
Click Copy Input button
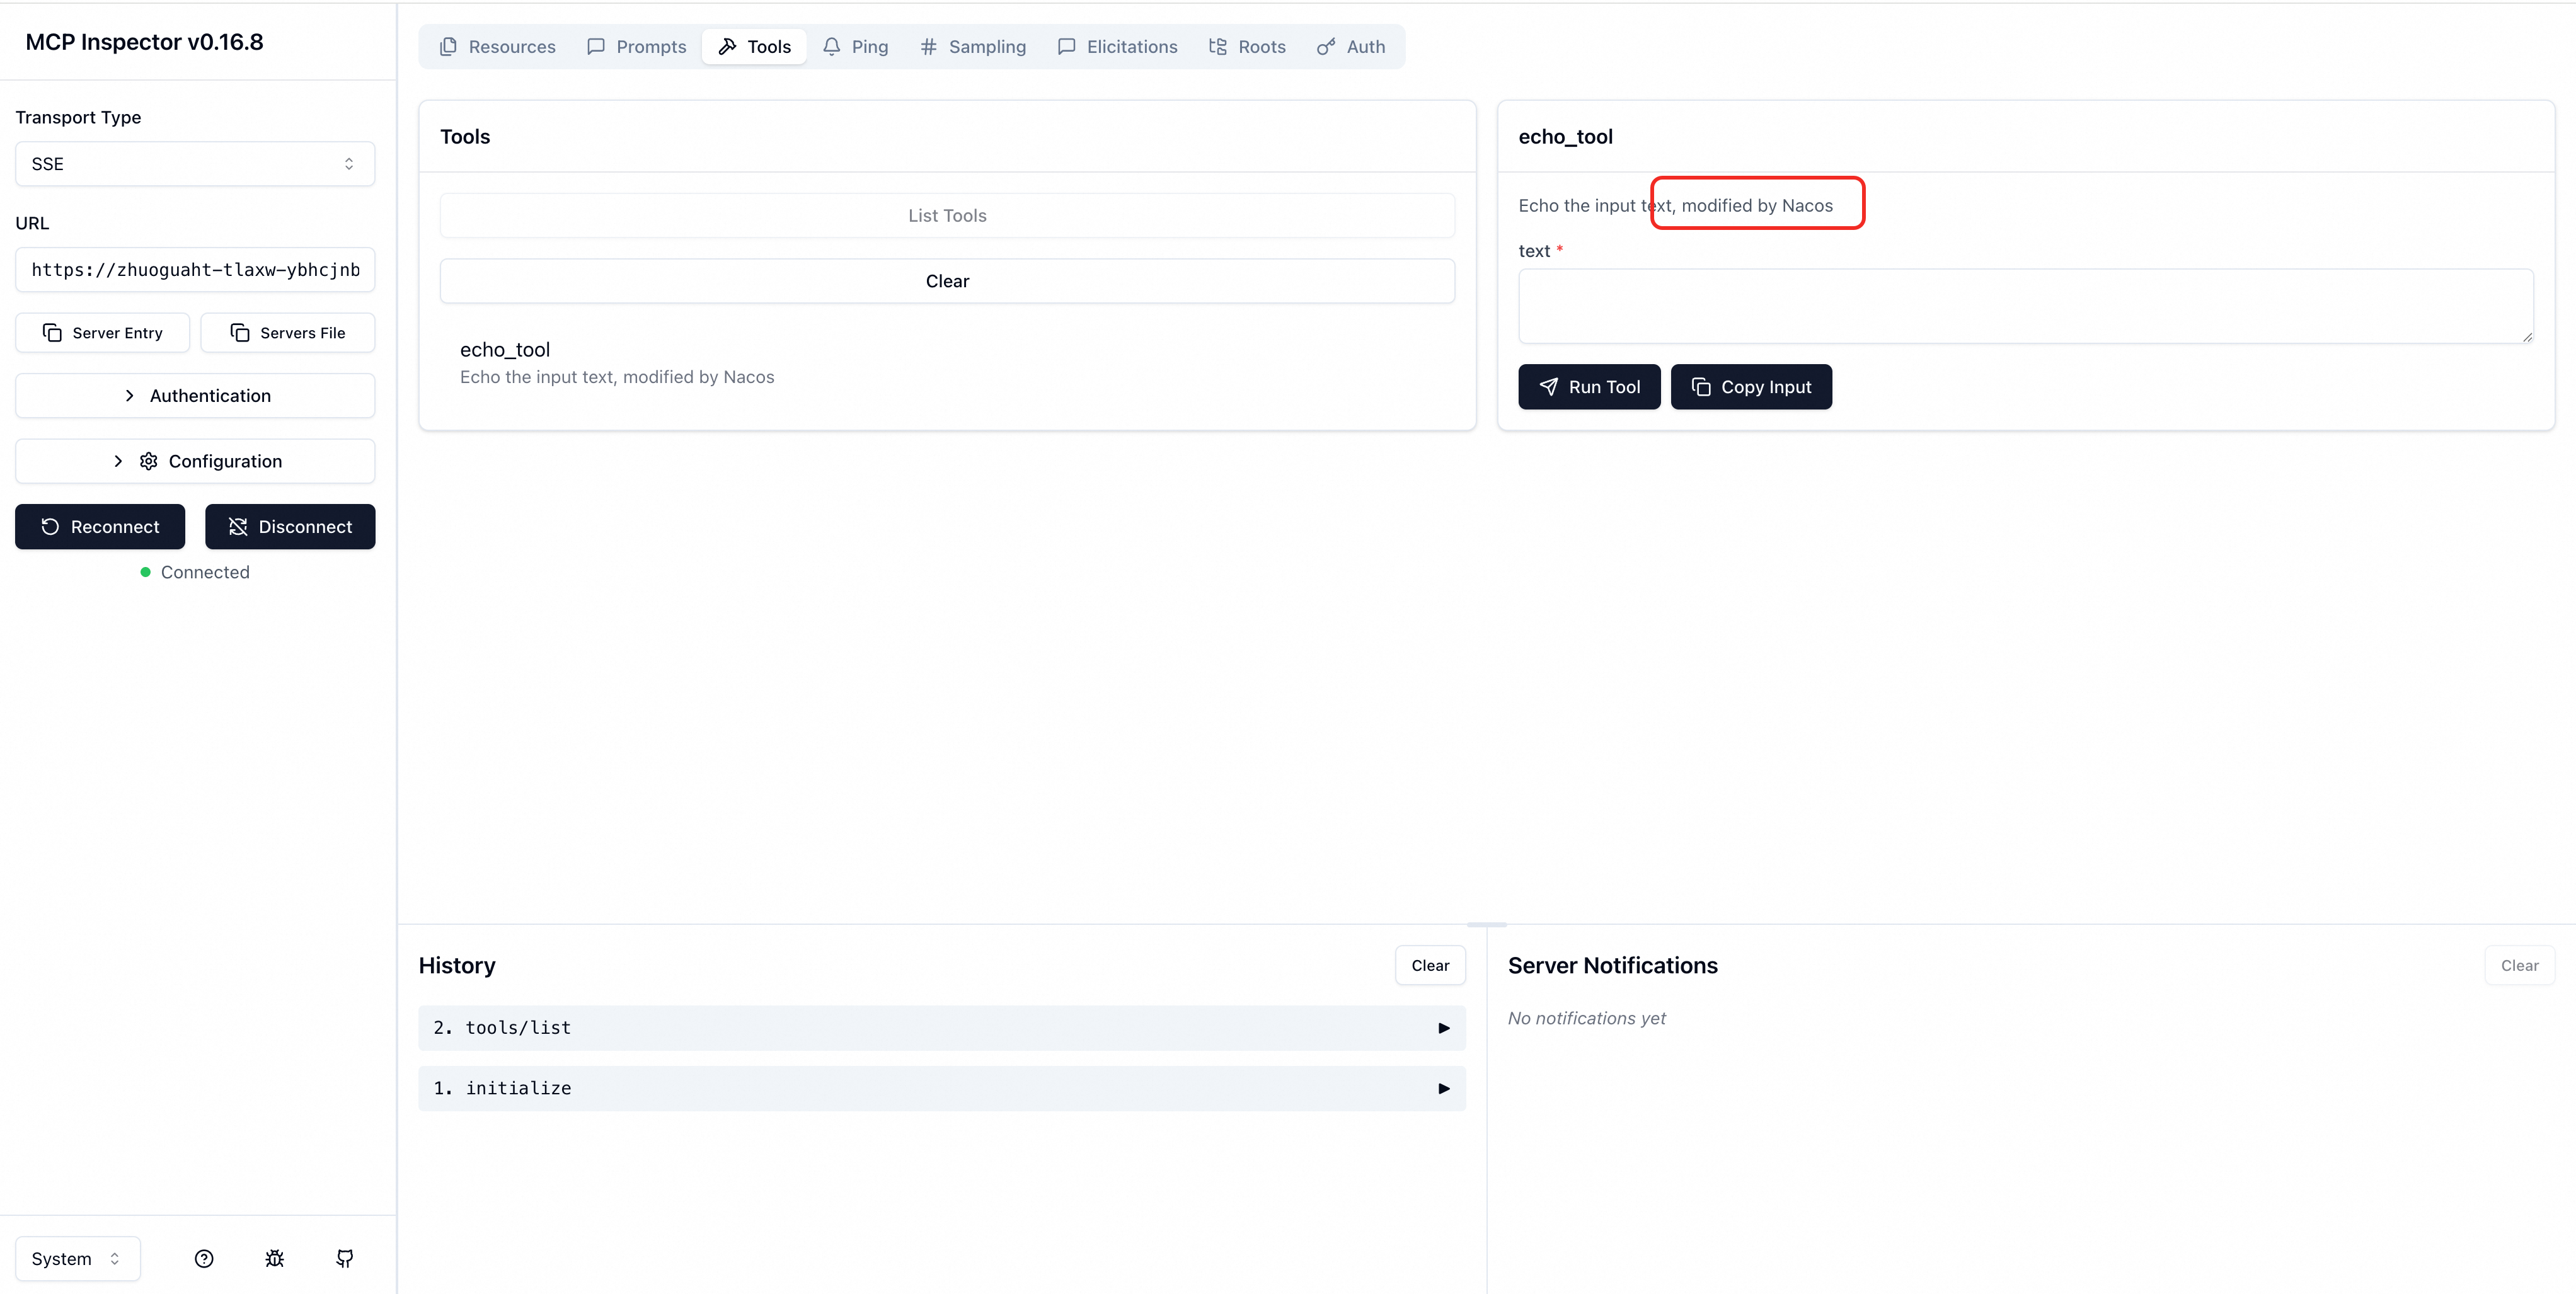[x=1750, y=387]
